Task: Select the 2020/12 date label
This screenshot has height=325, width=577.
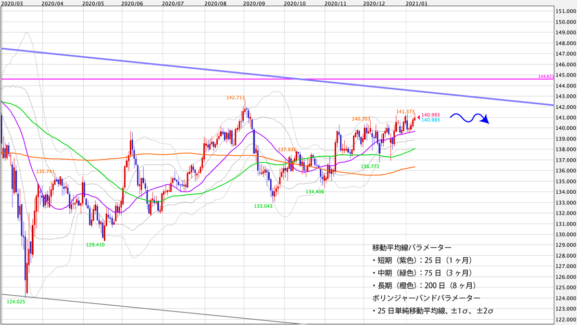Action: (x=375, y=3)
